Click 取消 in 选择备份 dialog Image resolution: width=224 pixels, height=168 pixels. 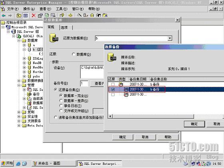pyautogui.click(x=216, y=124)
